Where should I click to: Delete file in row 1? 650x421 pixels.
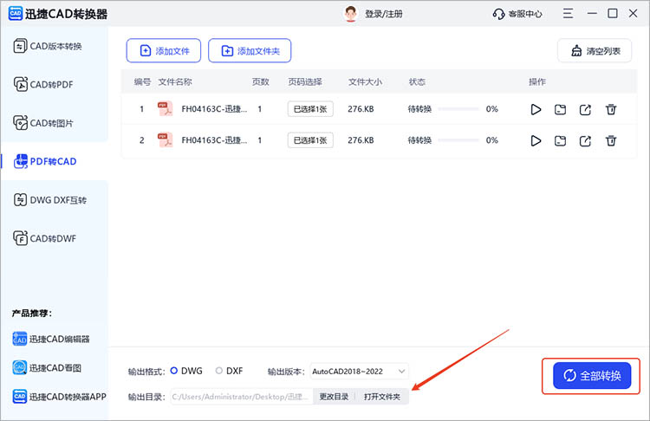pyautogui.click(x=611, y=109)
